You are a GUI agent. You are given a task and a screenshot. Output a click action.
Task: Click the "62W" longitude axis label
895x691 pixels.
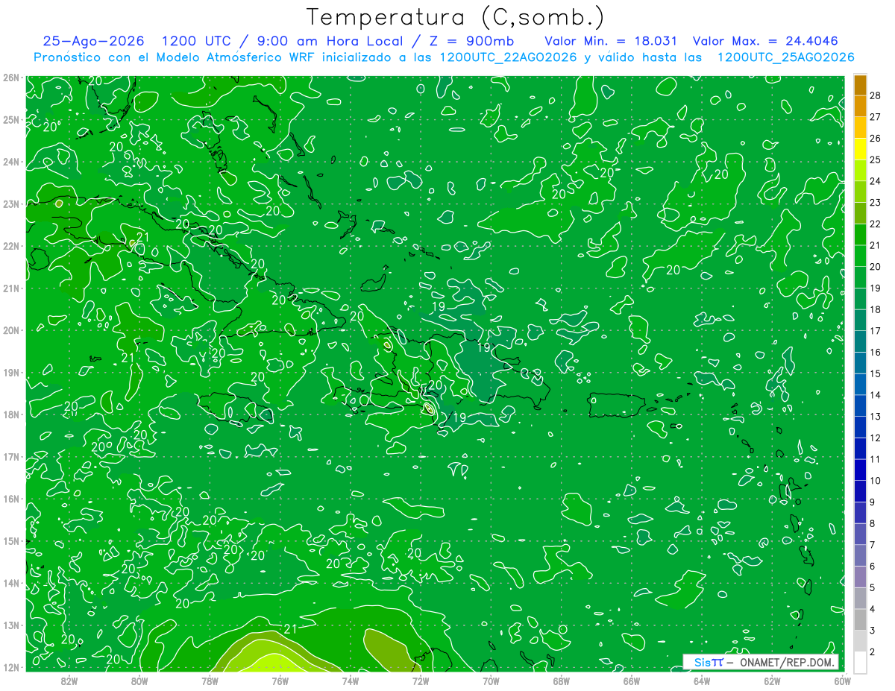[x=772, y=681]
